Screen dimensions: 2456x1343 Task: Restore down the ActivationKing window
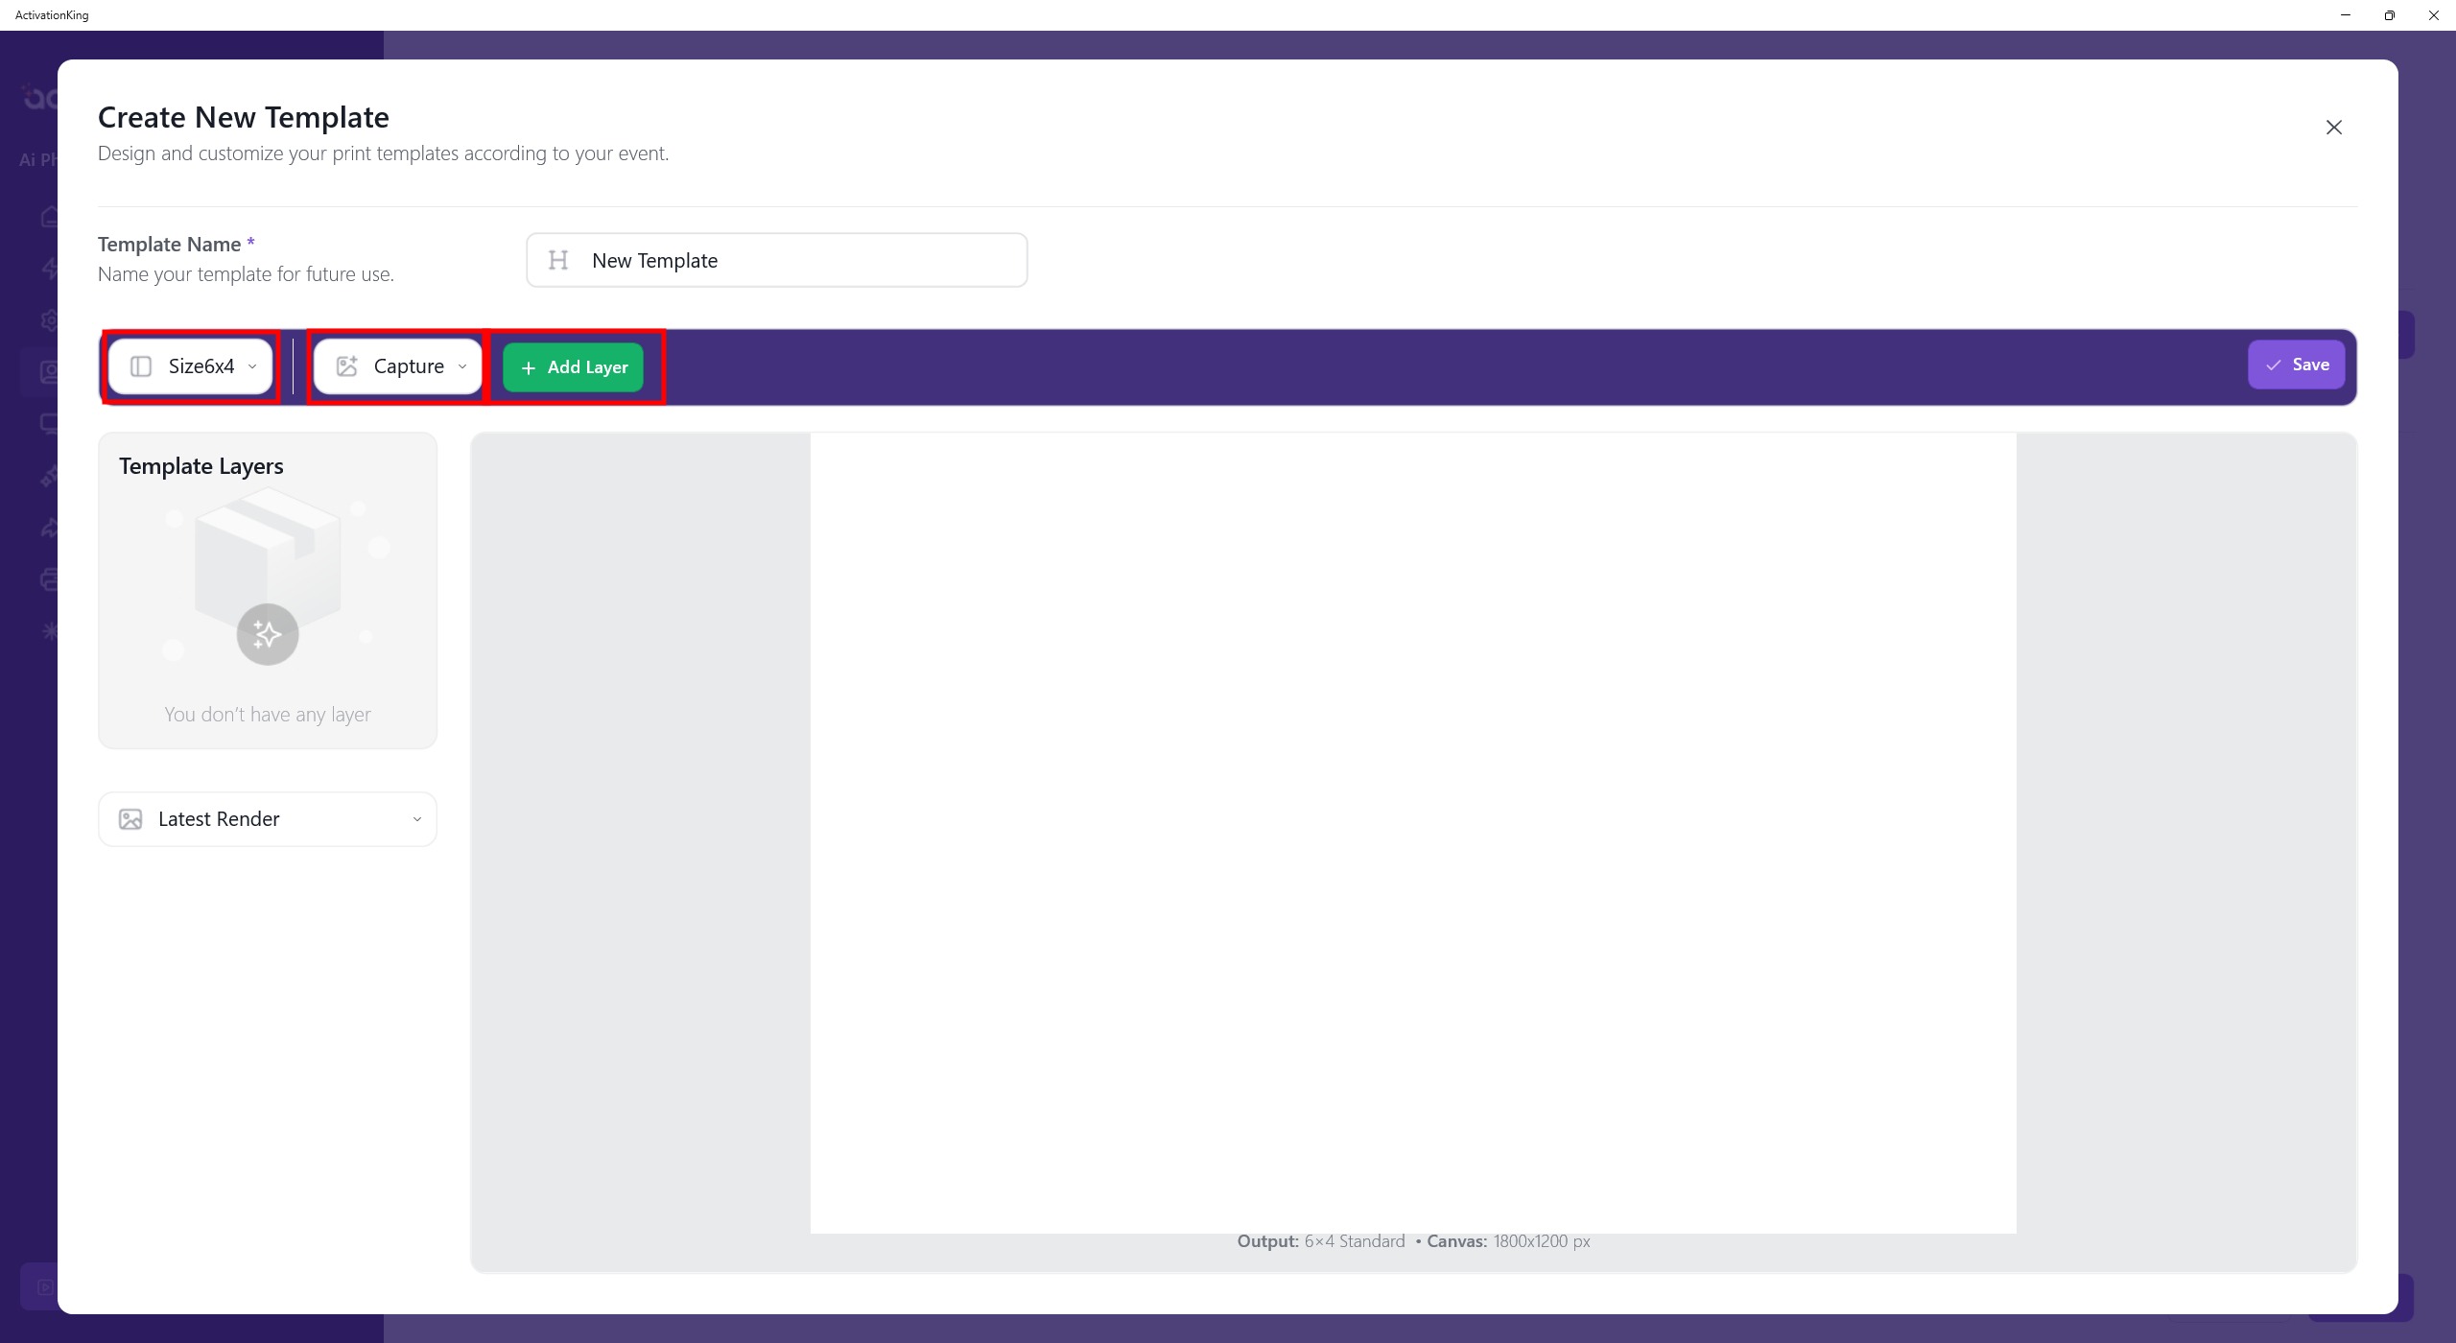[x=2390, y=15]
